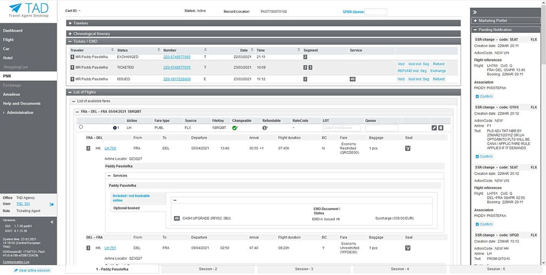Expand the Travelers section
The width and height of the screenshot is (546, 275).
[70, 23]
